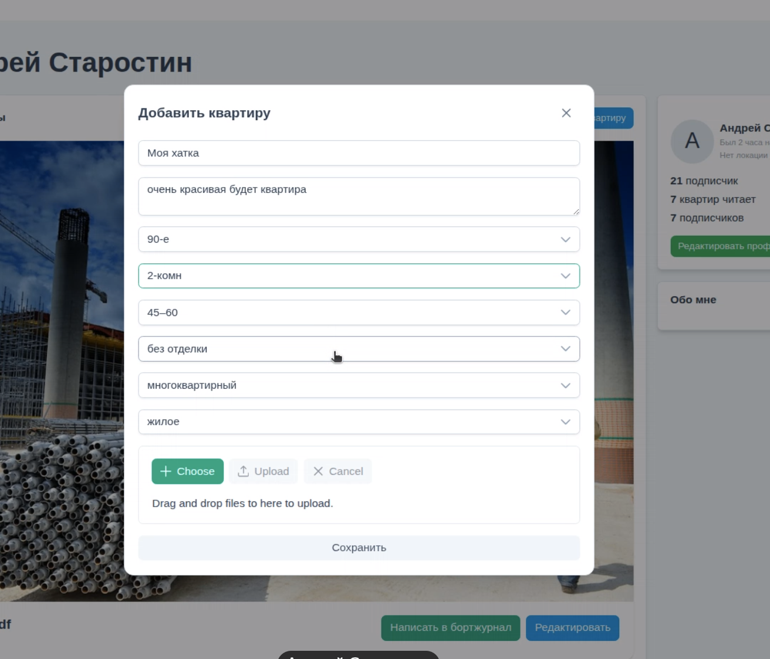Screen dimensions: 770x659
Task: Close the Добавить квартиру dialog
Action: 566,113
